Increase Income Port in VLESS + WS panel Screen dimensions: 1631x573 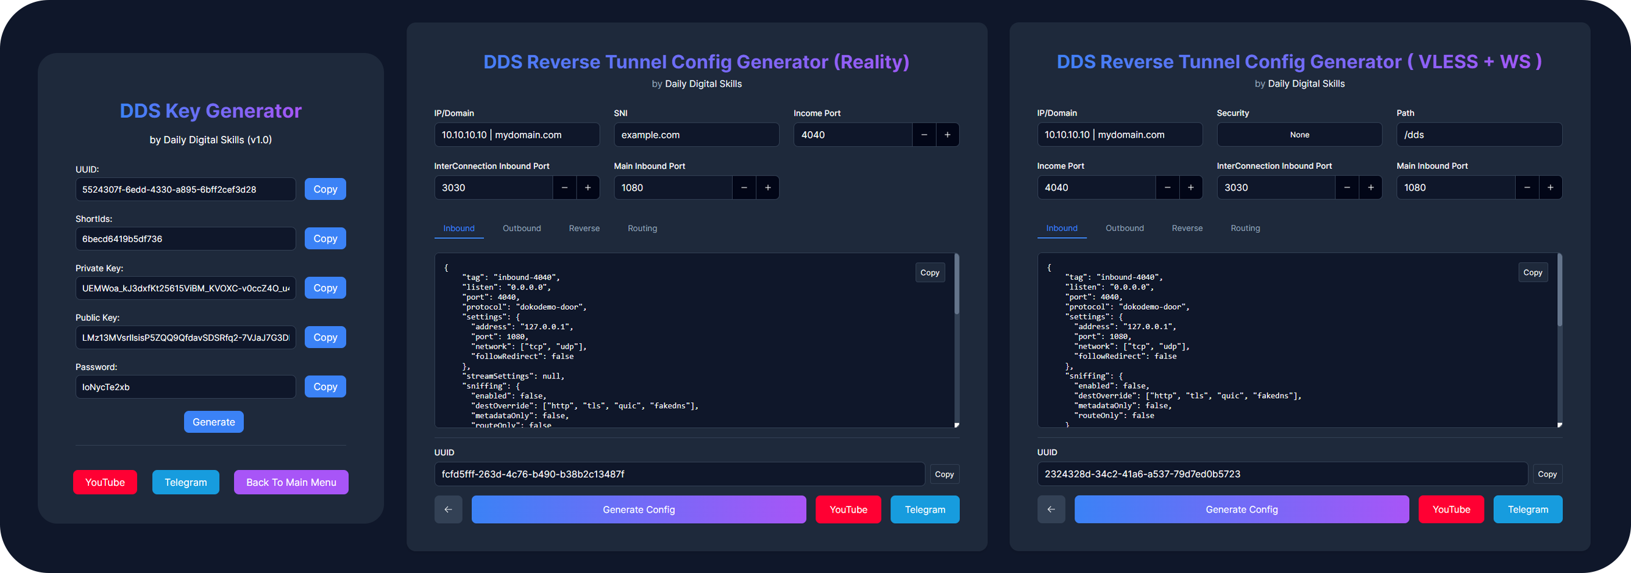pos(1190,187)
